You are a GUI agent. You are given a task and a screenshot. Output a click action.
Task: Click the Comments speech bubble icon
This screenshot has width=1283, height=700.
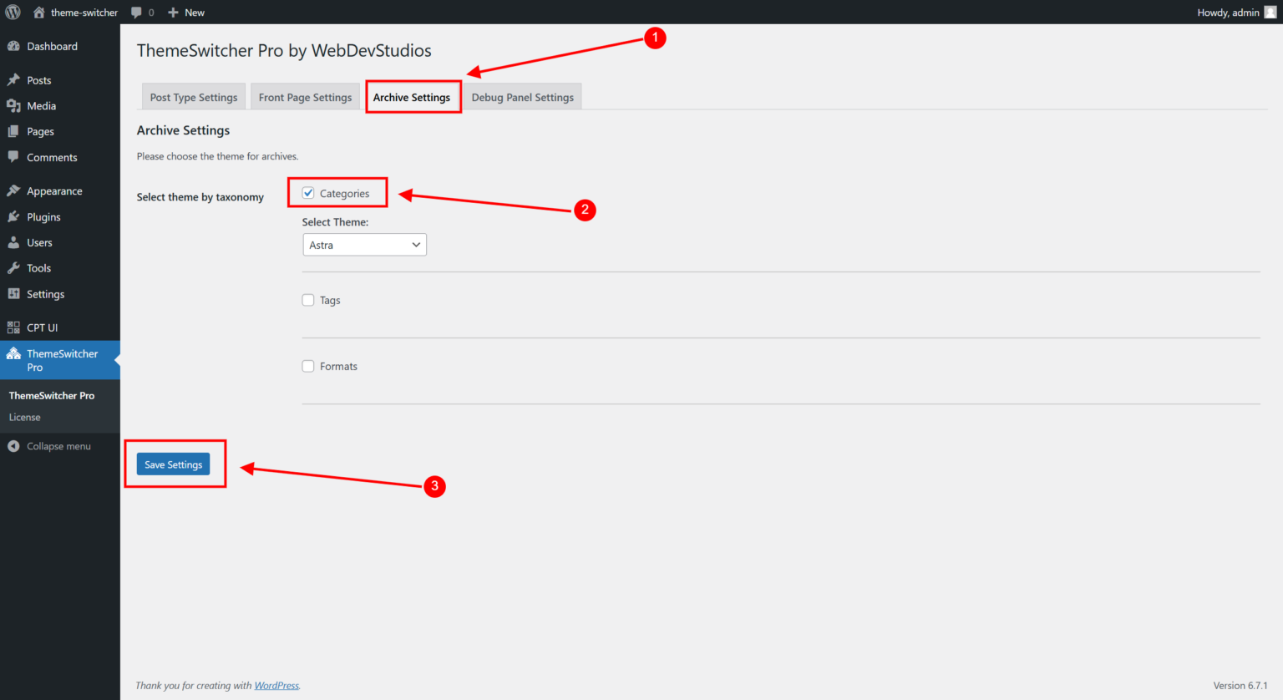point(13,157)
